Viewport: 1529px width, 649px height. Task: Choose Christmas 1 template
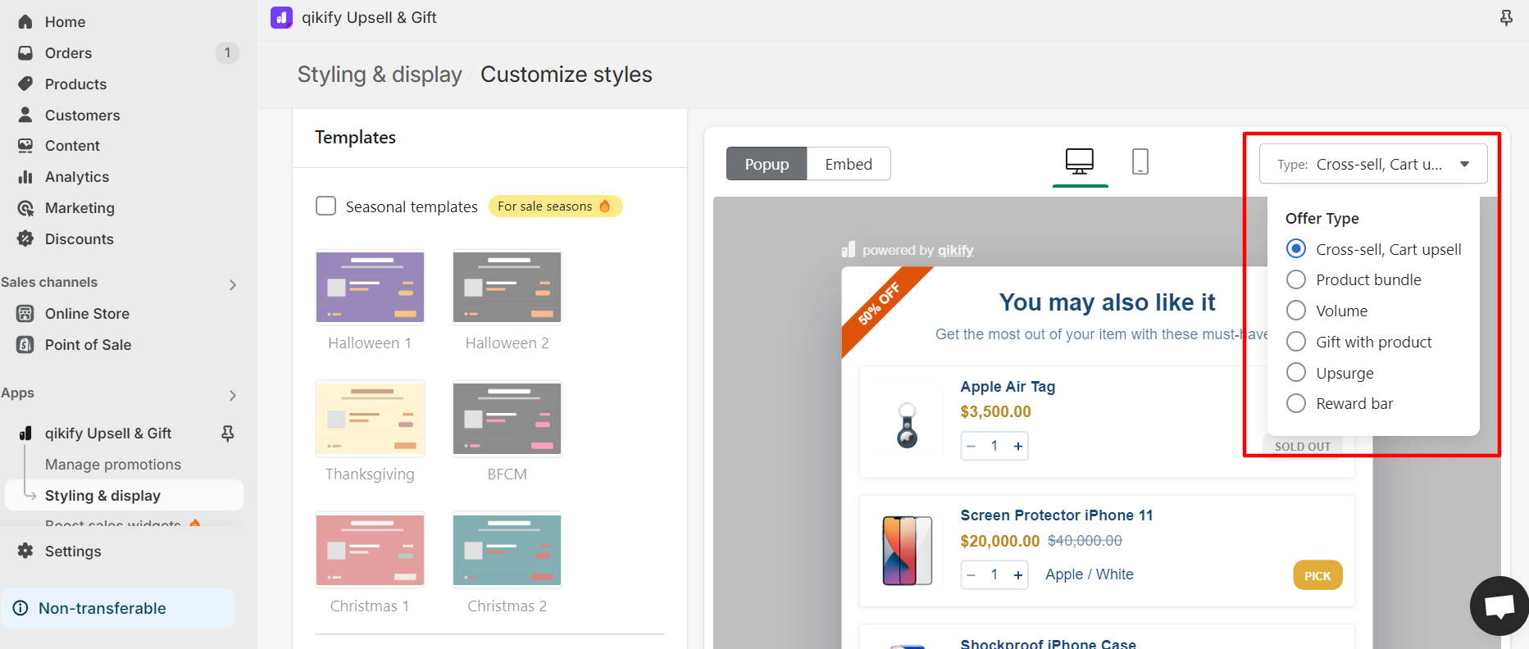coord(370,550)
